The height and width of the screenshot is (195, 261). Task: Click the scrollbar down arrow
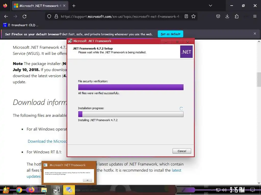click(x=259, y=183)
